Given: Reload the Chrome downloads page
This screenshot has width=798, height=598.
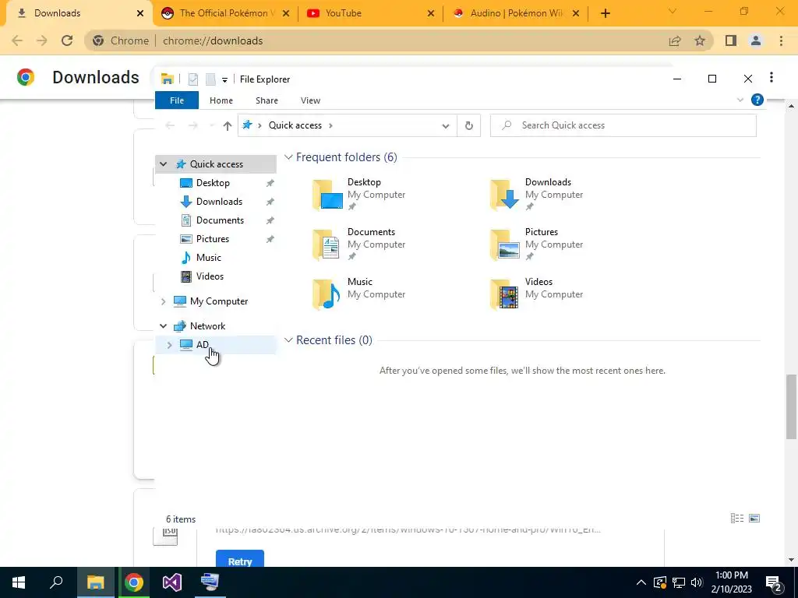Looking at the screenshot, I should [67, 40].
